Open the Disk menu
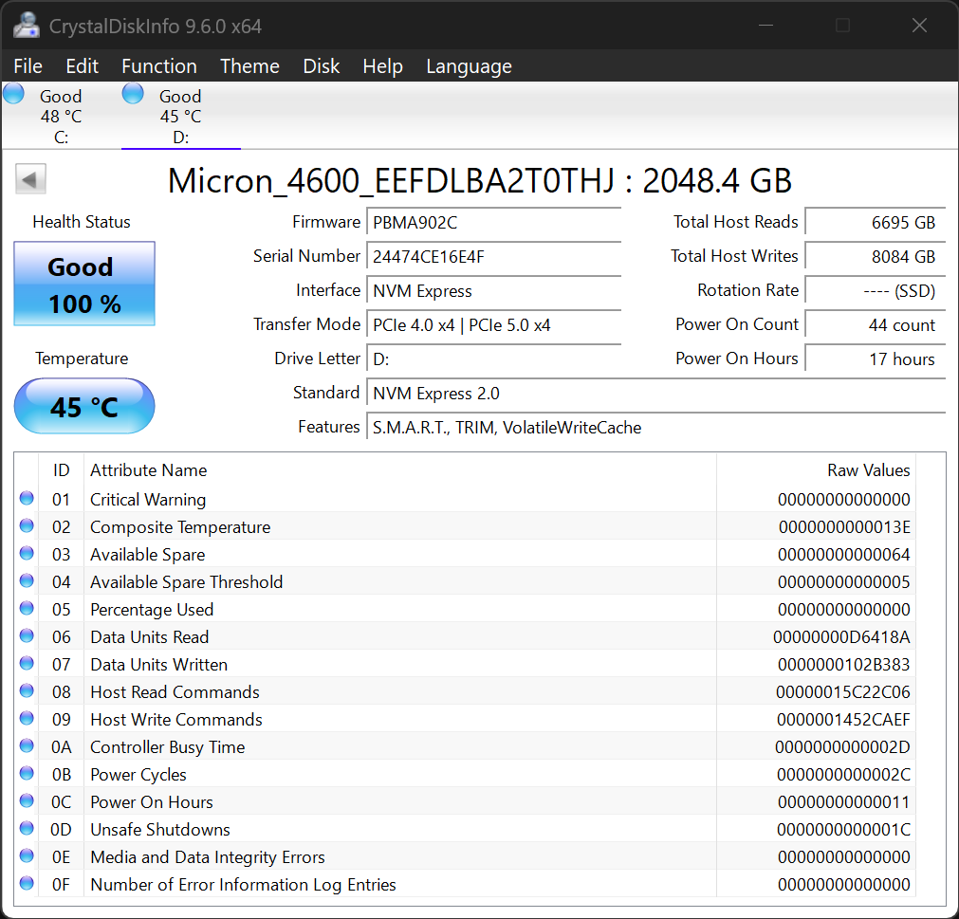 pyautogui.click(x=321, y=66)
